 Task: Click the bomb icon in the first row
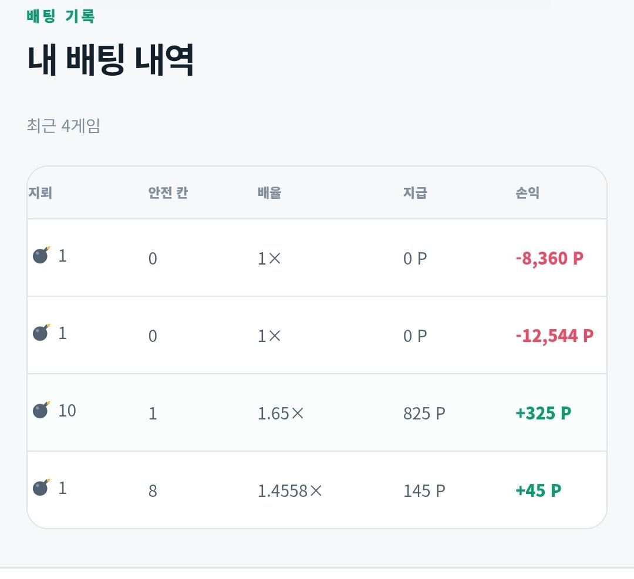(x=42, y=255)
